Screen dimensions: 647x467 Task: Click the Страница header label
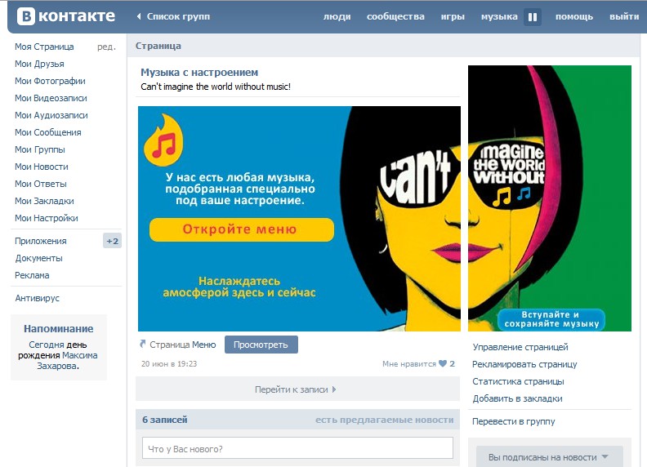[158, 46]
